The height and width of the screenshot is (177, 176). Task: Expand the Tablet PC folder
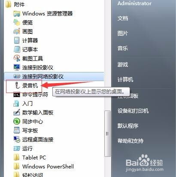(x=30, y=158)
